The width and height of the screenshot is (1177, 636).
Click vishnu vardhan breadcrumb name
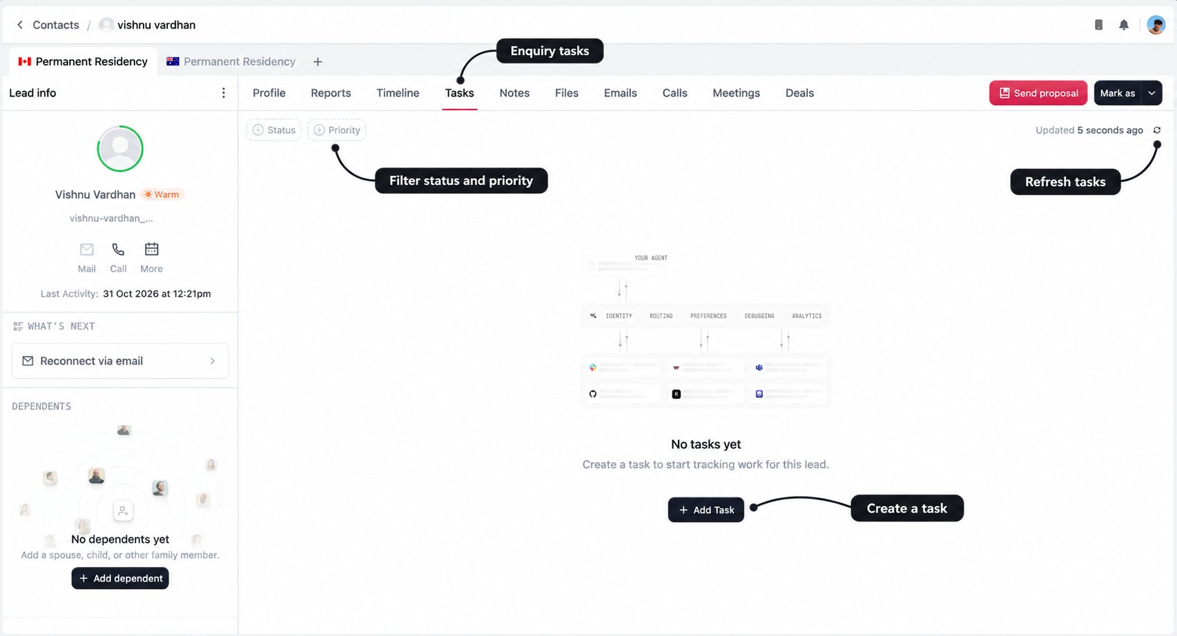[156, 25]
